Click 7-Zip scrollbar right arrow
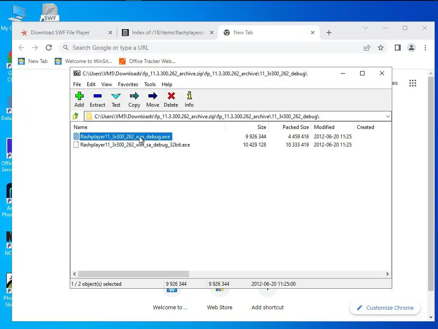 coord(387,274)
